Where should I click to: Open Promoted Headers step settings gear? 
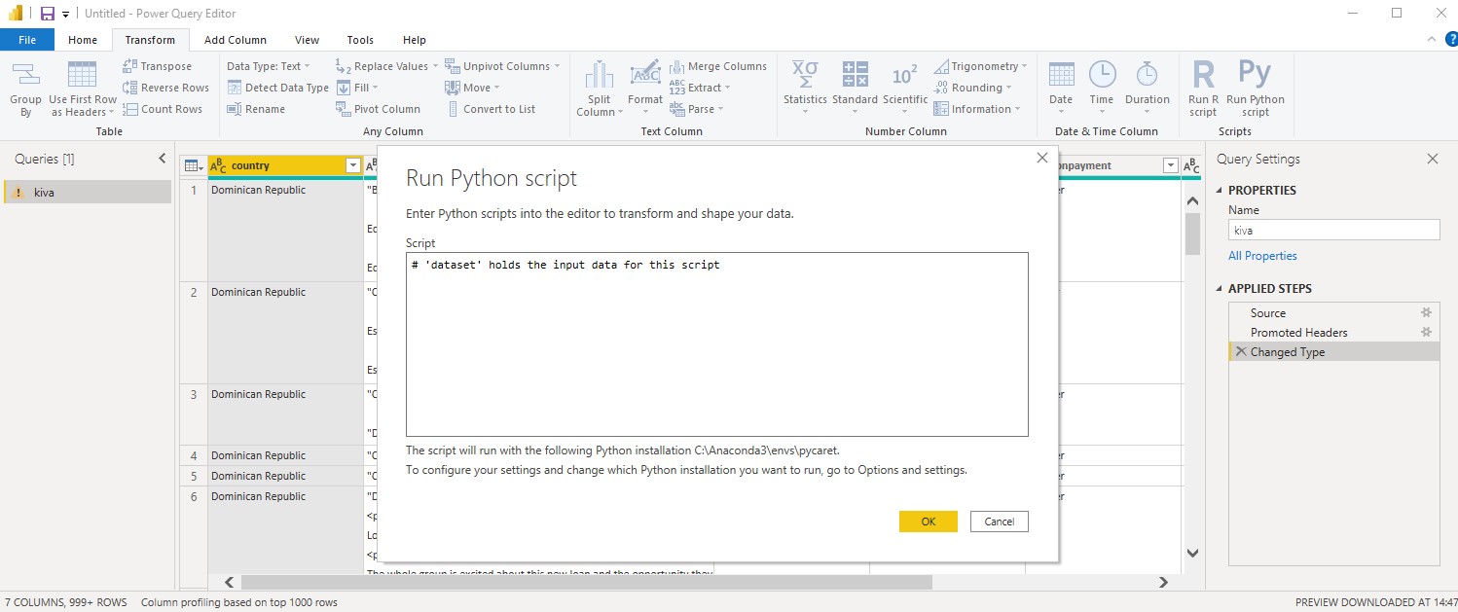(1426, 332)
